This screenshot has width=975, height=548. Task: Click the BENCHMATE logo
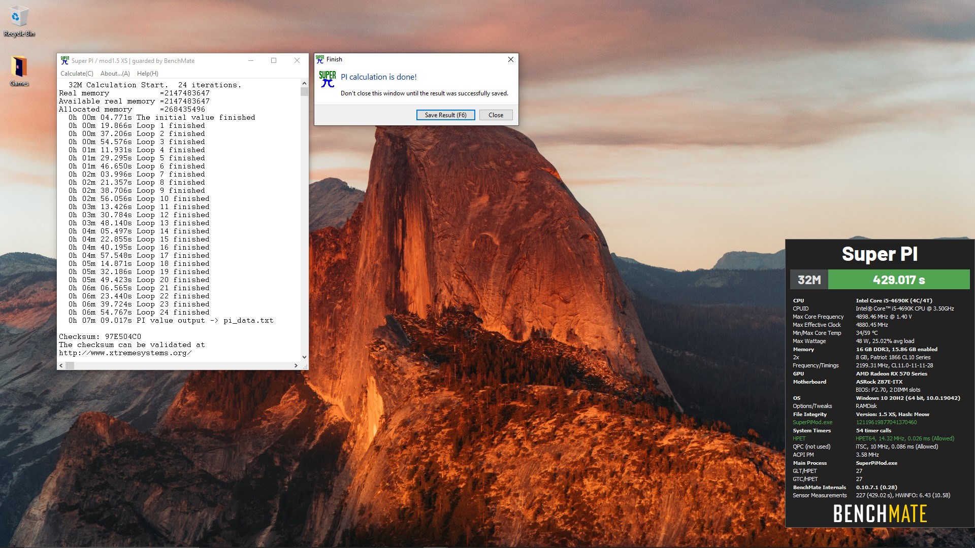(x=880, y=513)
